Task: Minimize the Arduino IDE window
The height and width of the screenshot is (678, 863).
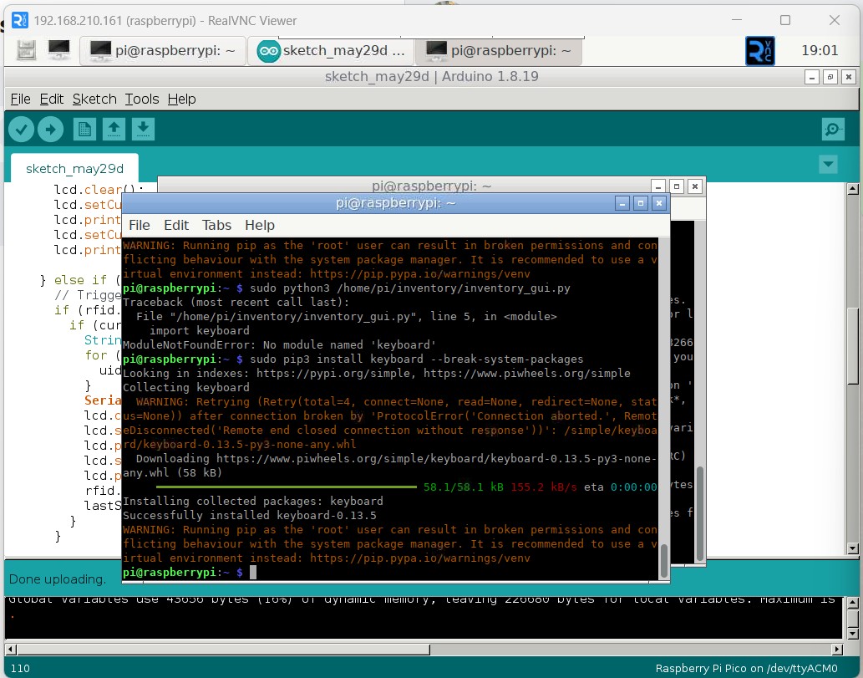Action: pyautogui.click(x=812, y=77)
